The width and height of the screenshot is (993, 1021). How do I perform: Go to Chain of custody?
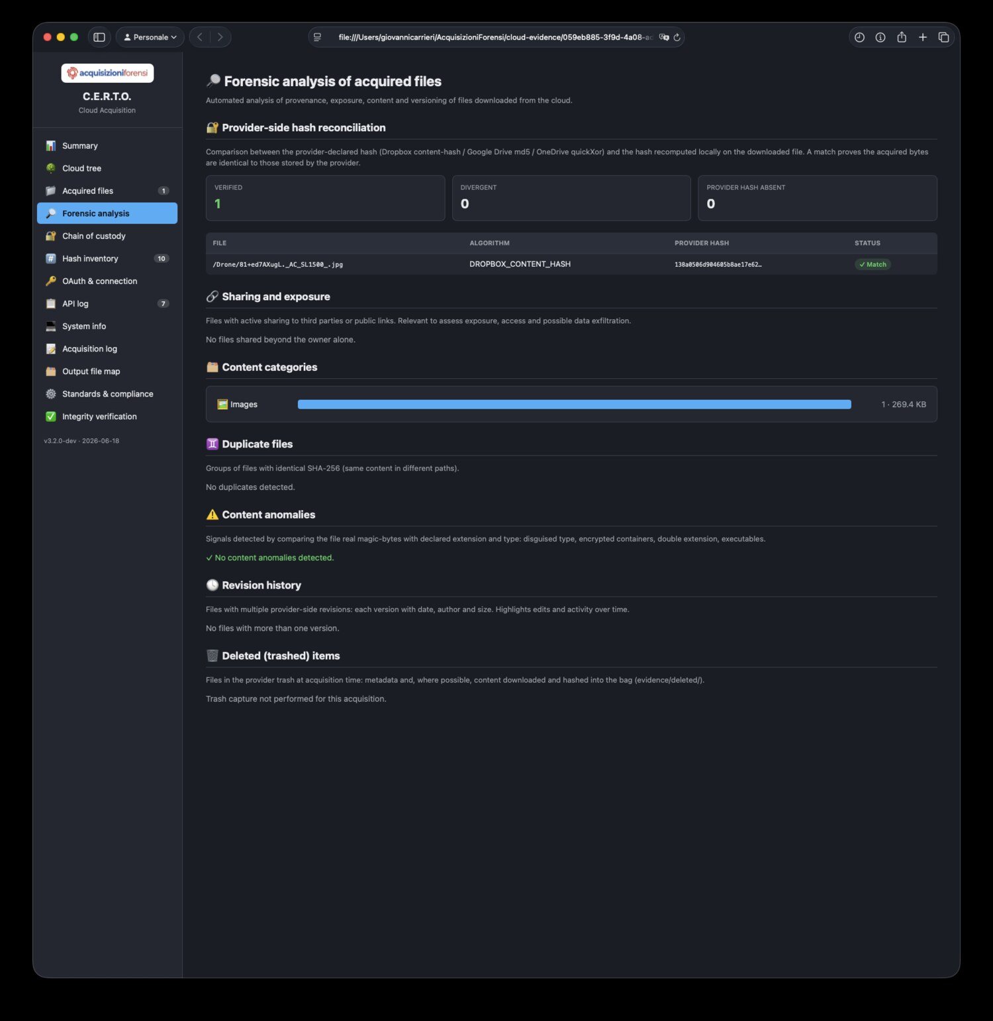click(x=107, y=236)
